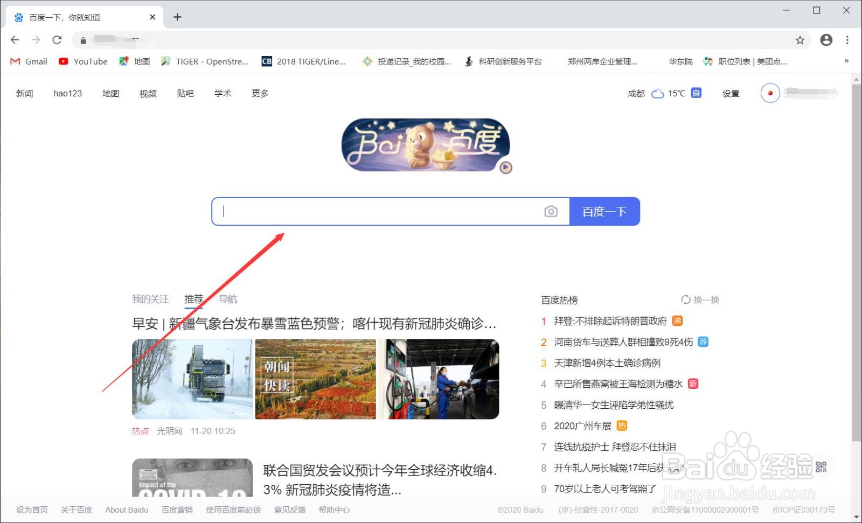This screenshot has width=862, height=523.
Task: Click the browser back arrow
Action: tap(15, 40)
